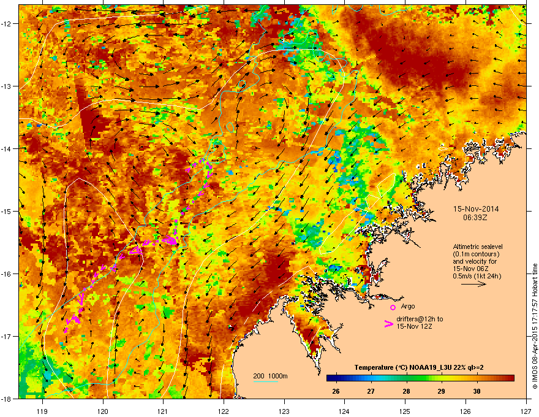
Task: Click the date label 15-Nov-2014
Action: (476, 209)
